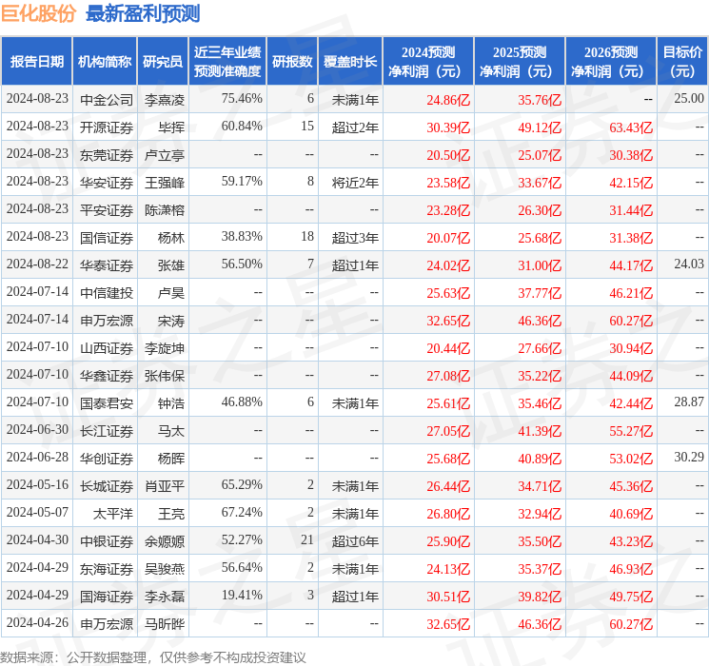Screen dimensions: 709x666
Task: Click the 2024预测净利润 column header
Action: [x=428, y=62]
